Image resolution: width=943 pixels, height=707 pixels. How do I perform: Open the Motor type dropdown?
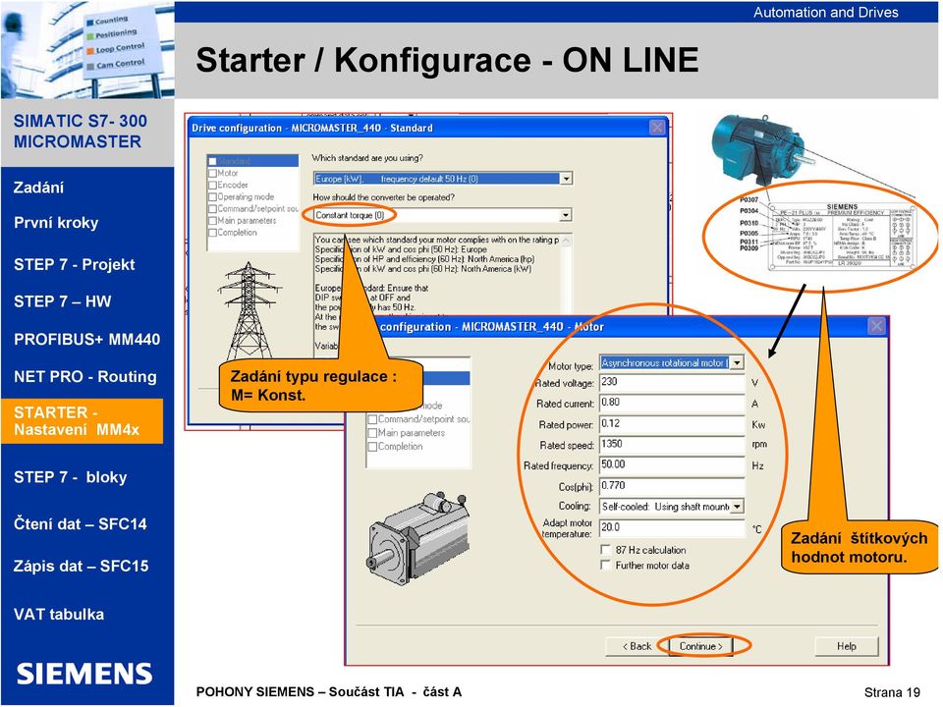click(x=737, y=362)
